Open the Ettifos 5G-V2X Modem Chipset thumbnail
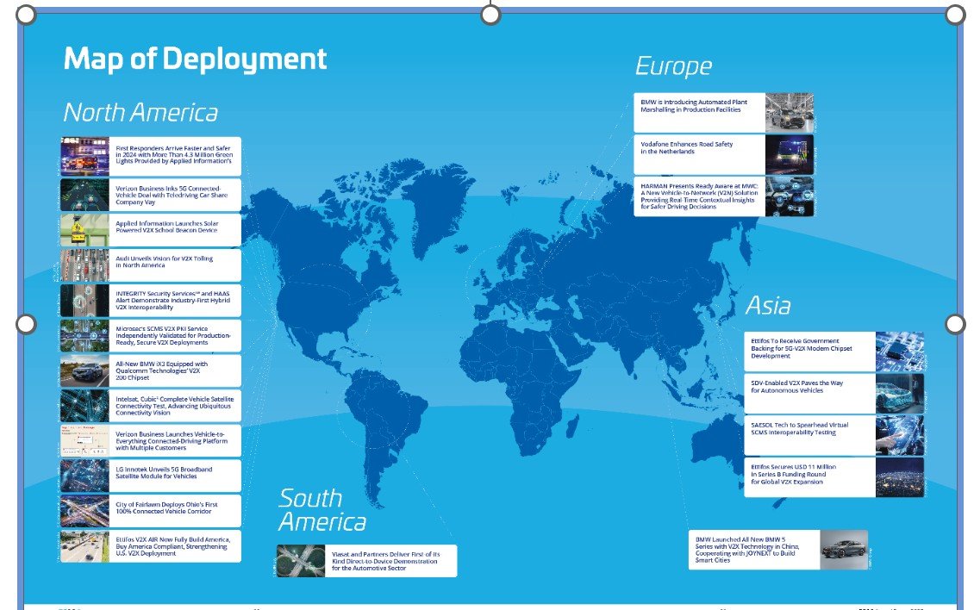Image resolution: width=974 pixels, height=610 pixels. coord(900,352)
